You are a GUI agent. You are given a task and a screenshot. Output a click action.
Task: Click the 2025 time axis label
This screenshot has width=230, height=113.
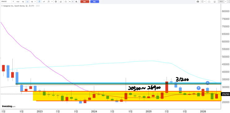point(149,111)
